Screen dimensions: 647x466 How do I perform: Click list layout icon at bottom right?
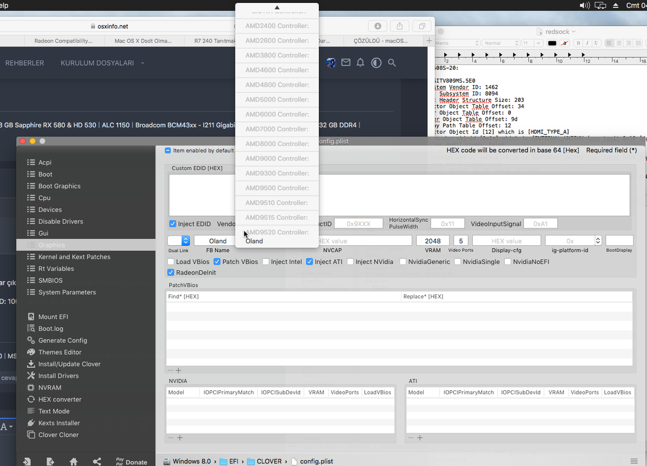634,461
